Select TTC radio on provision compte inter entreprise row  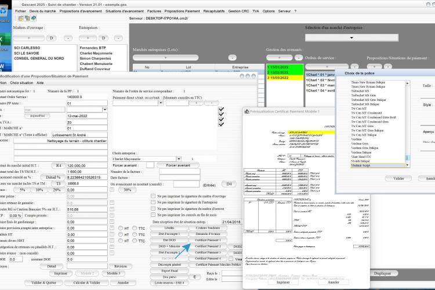135,228
